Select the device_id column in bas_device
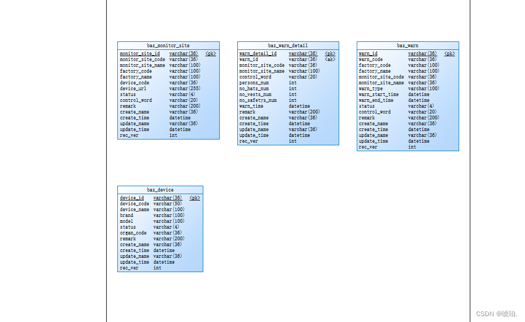This screenshot has height=322, width=525. pyautogui.click(x=132, y=197)
